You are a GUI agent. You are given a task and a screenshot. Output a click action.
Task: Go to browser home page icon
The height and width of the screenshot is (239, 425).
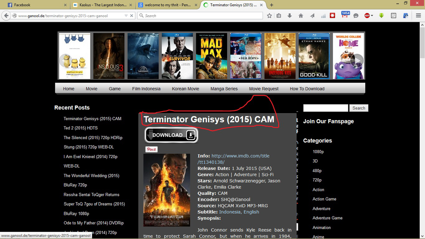301,16
